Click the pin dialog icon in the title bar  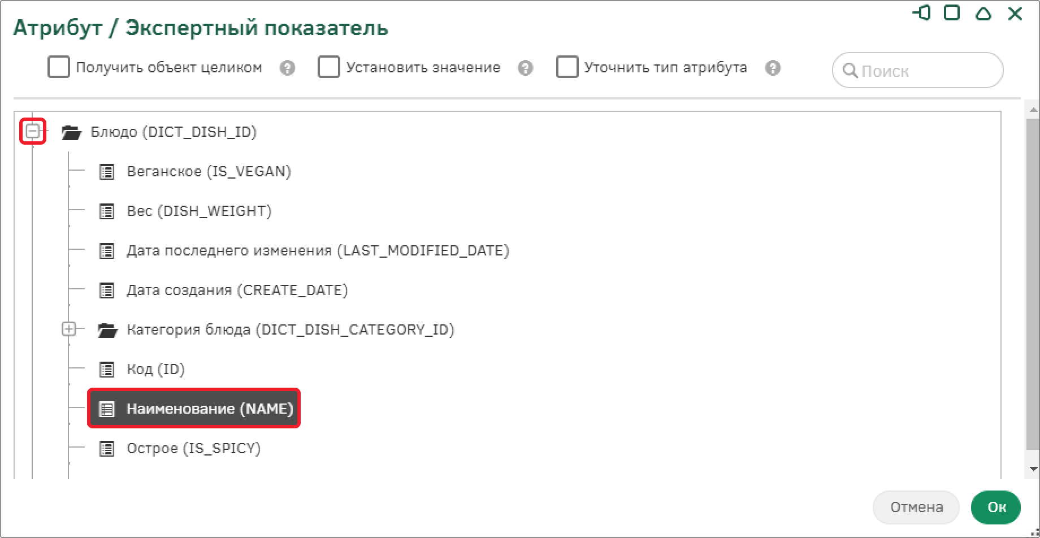point(922,13)
